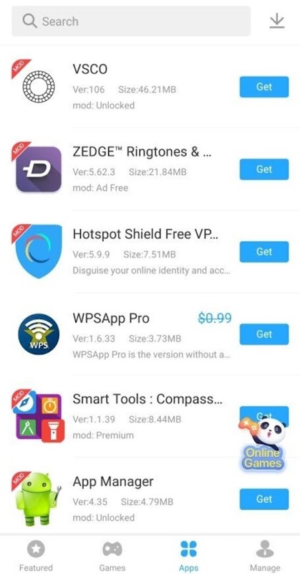Open the Online Games panda badge
The width and height of the screenshot is (300, 574).
[263, 442]
